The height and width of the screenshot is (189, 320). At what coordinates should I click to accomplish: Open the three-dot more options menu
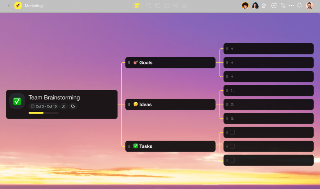coord(291,6)
